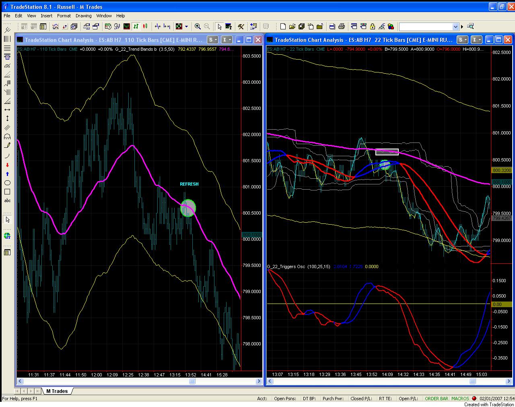Image resolution: width=515 pixels, height=407 pixels.
Task: Click the hammer and wrench tools icon
Action: (241, 27)
